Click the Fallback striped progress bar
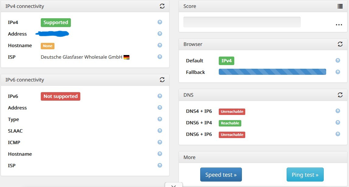349x187 pixels. pos(272,72)
